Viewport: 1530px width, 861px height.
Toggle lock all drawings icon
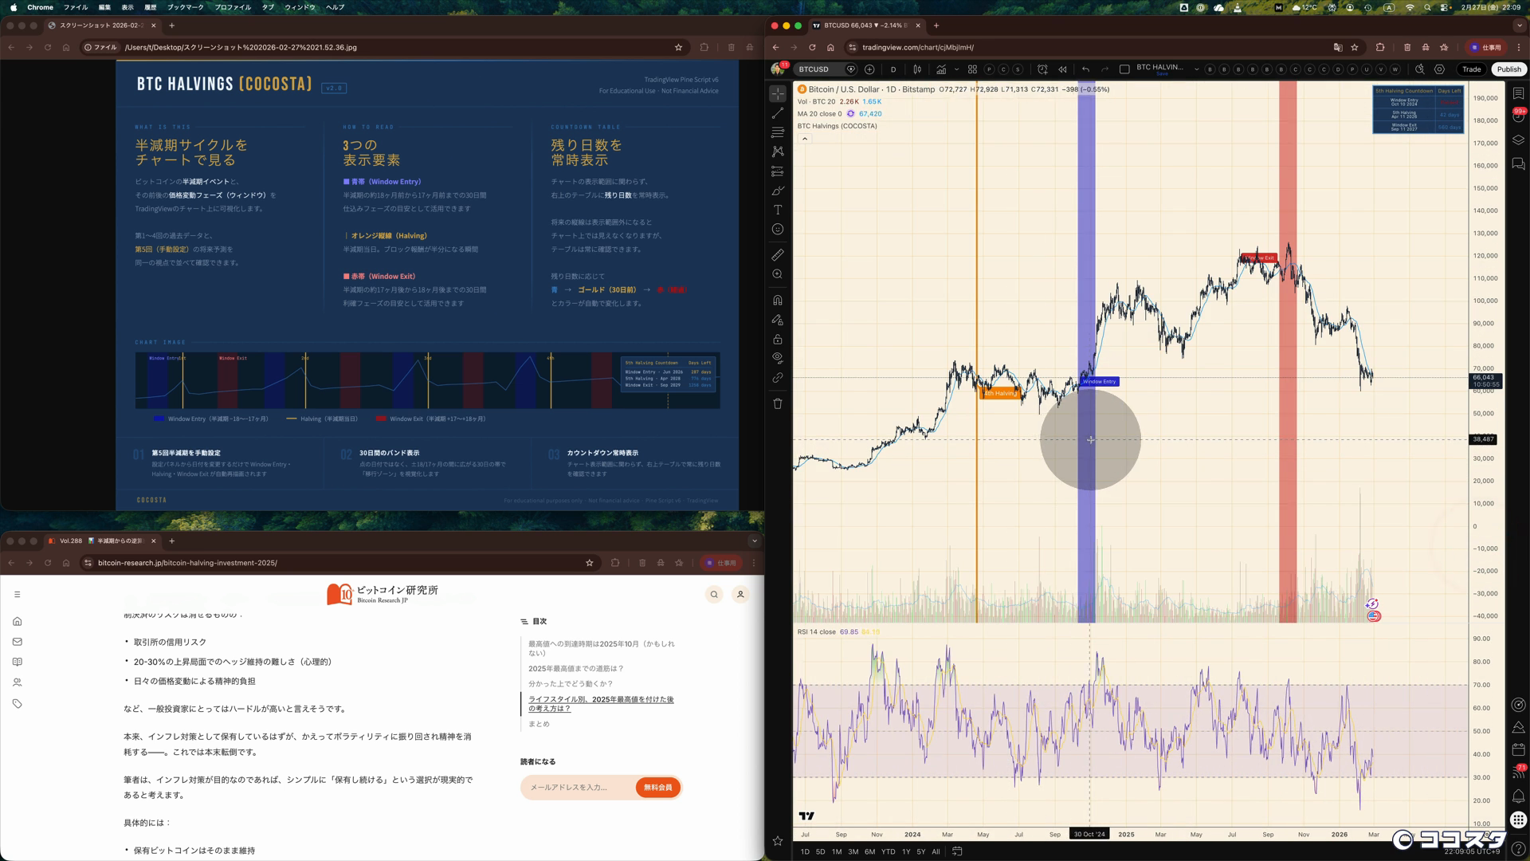tap(778, 340)
